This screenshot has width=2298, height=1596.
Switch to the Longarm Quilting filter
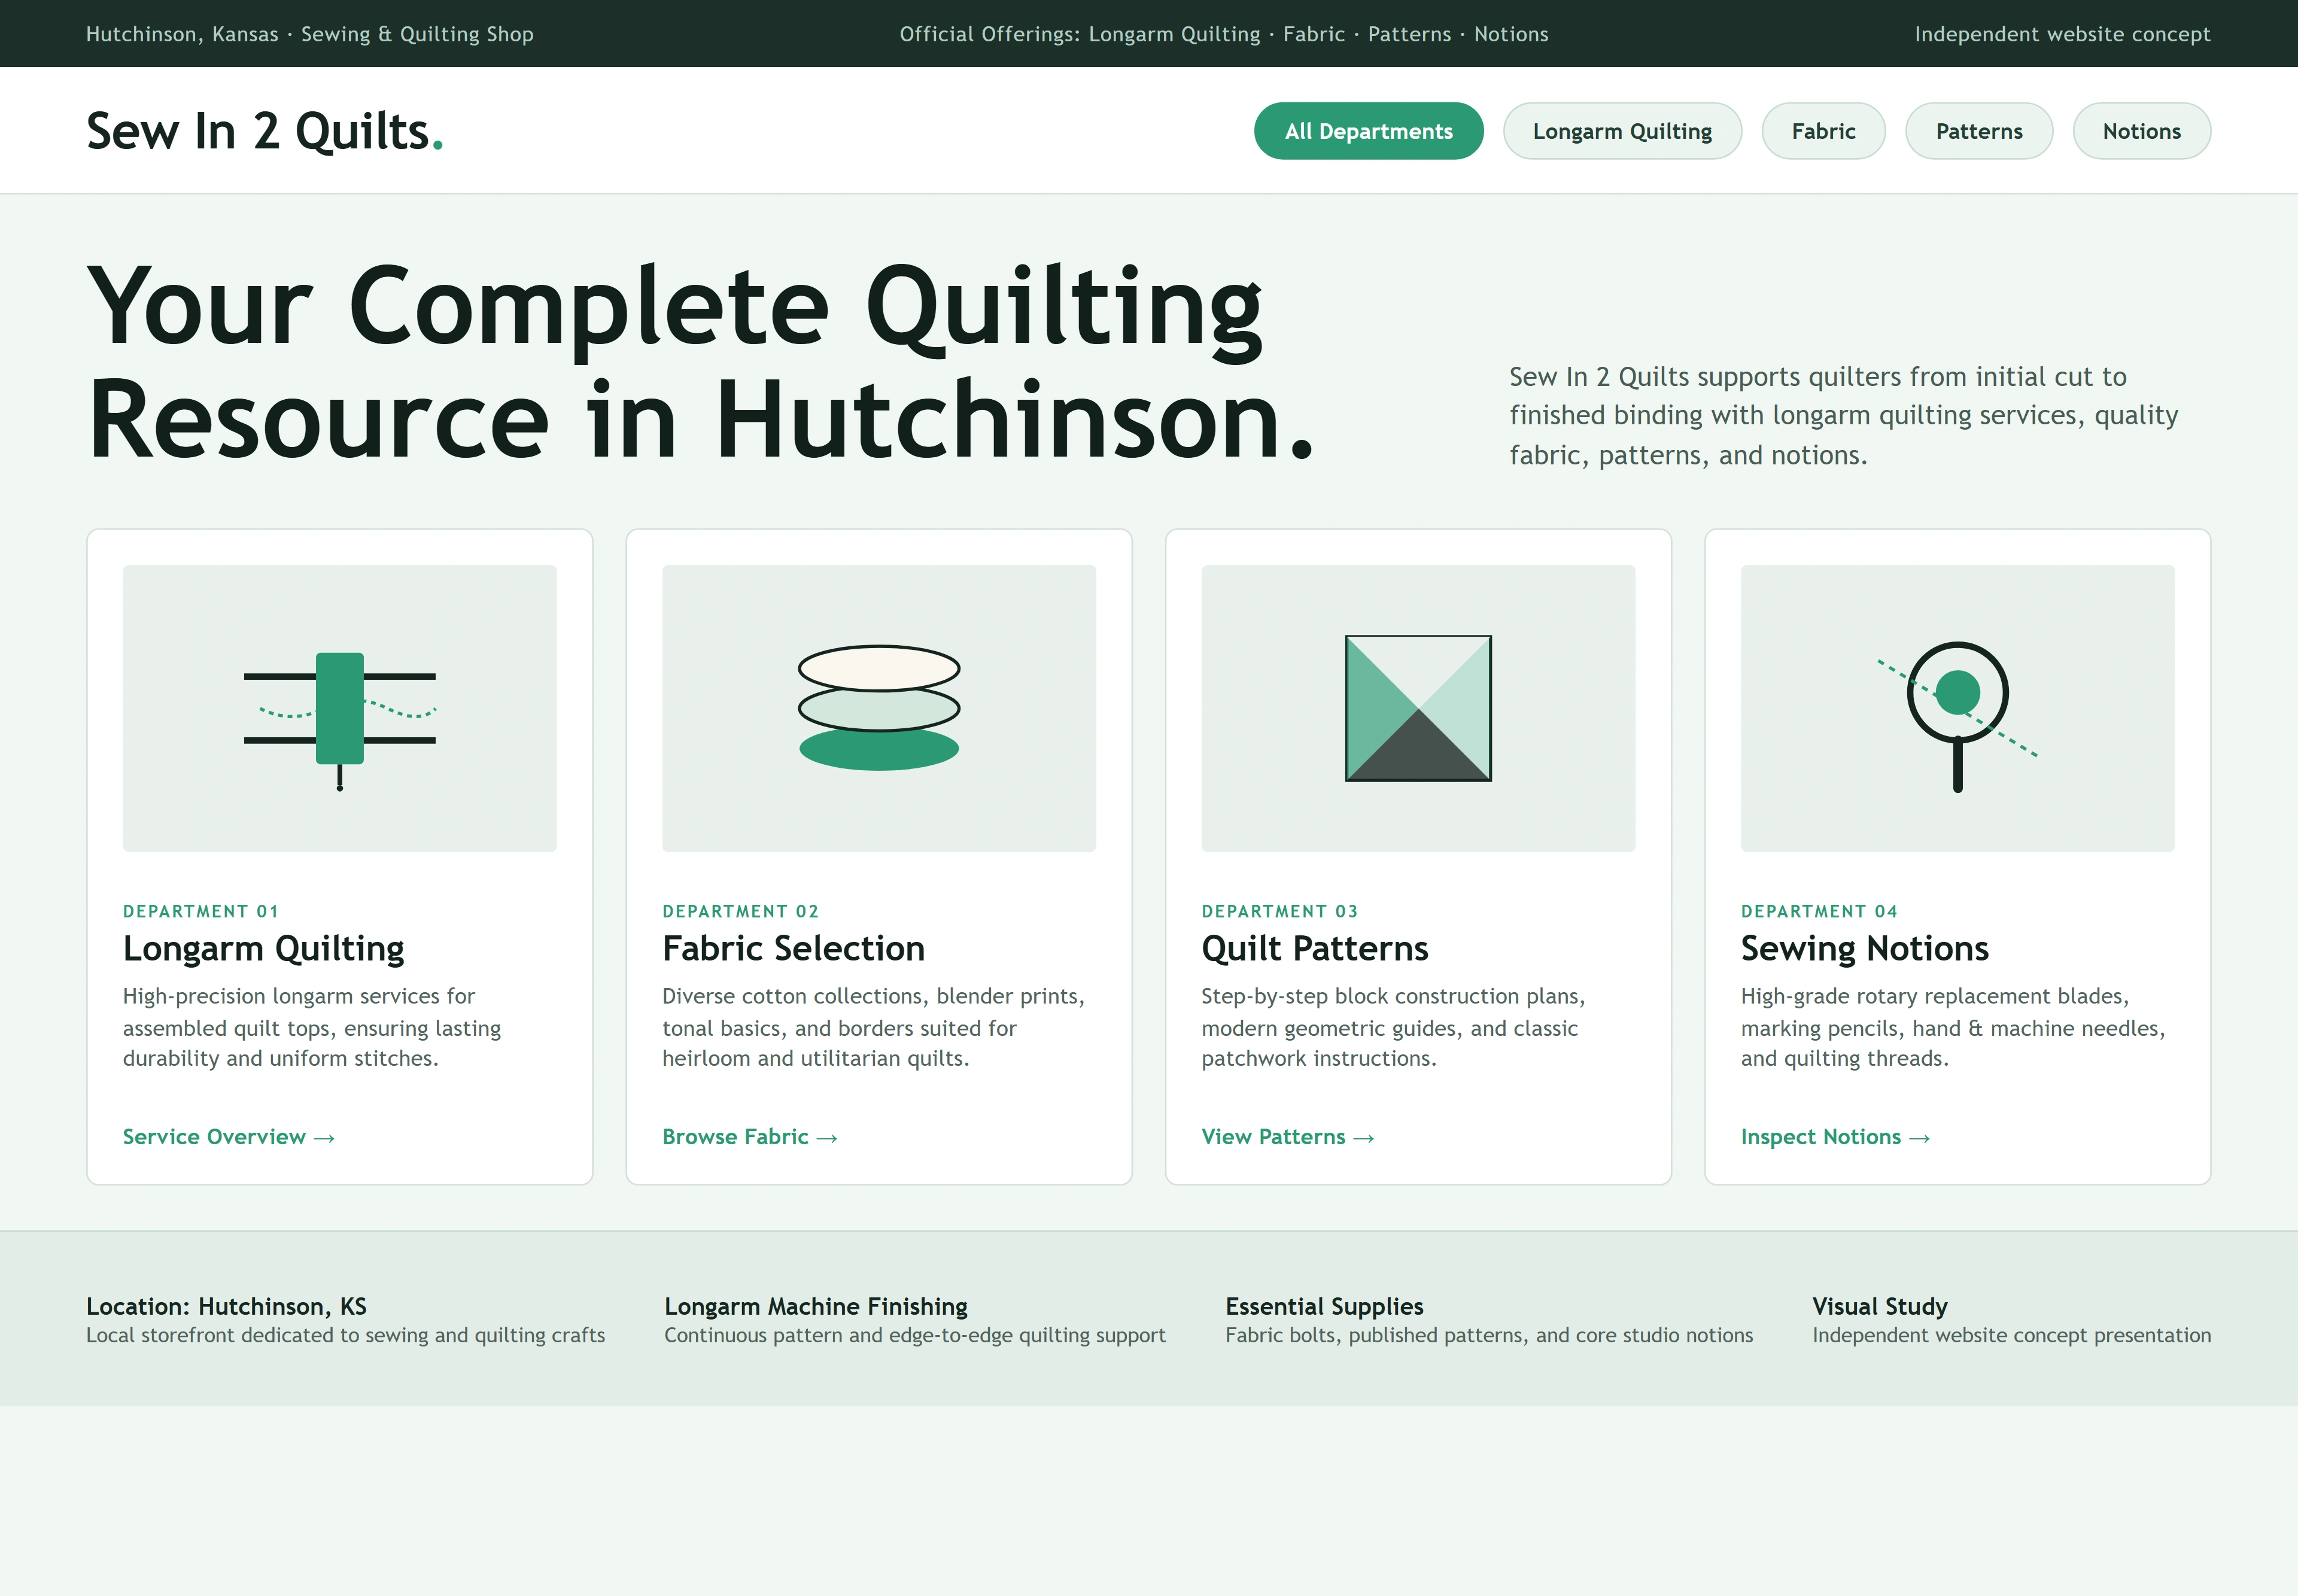click(1622, 131)
